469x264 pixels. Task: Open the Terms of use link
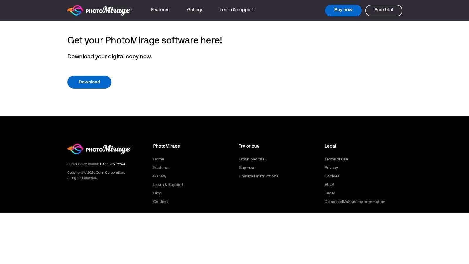tap(336, 159)
